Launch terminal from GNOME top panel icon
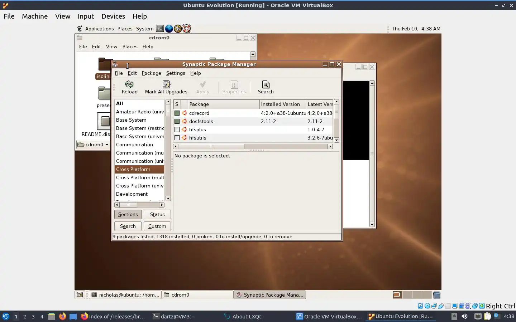Screen dimensions: 516x322 pos(160,29)
